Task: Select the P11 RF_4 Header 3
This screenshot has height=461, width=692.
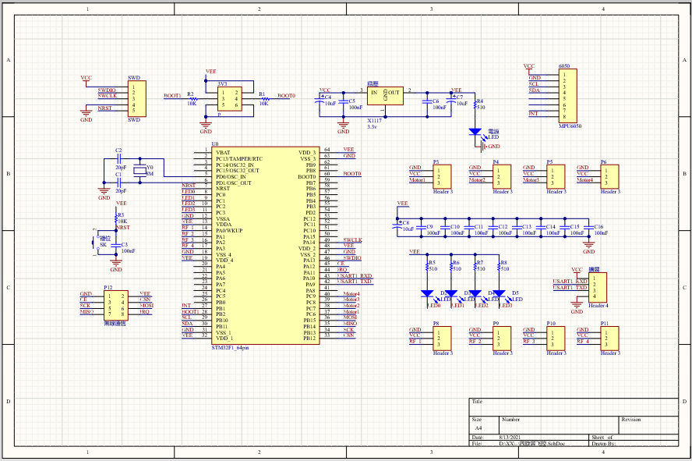Action: (609, 339)
